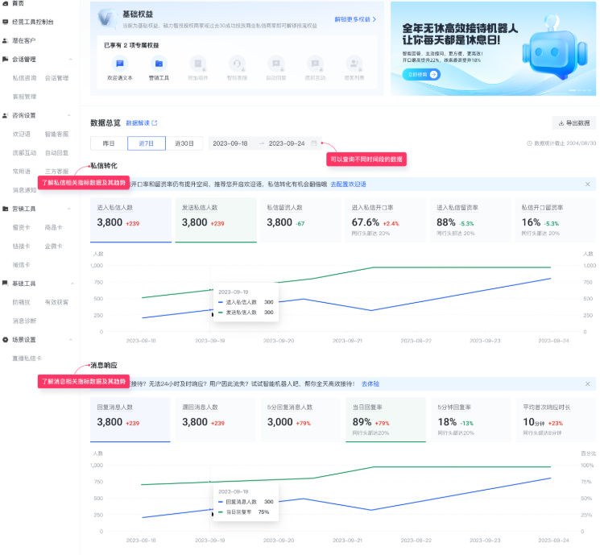Image resolution: width=600 pixels, height=555 pixels.
Task: Click the locked 底部互动 benefit icon
Action: click(315, 64)
